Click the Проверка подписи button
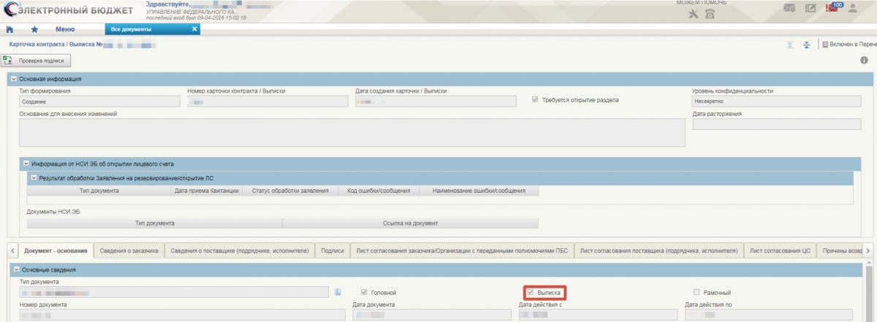The height and width of the screenshot is (322, 877). point(39,61)
